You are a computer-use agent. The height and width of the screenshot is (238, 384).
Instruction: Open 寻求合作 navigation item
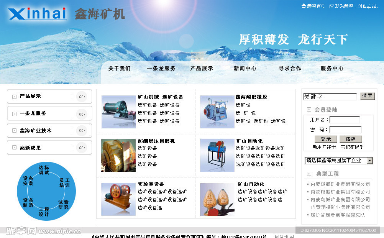pos(290,68)
